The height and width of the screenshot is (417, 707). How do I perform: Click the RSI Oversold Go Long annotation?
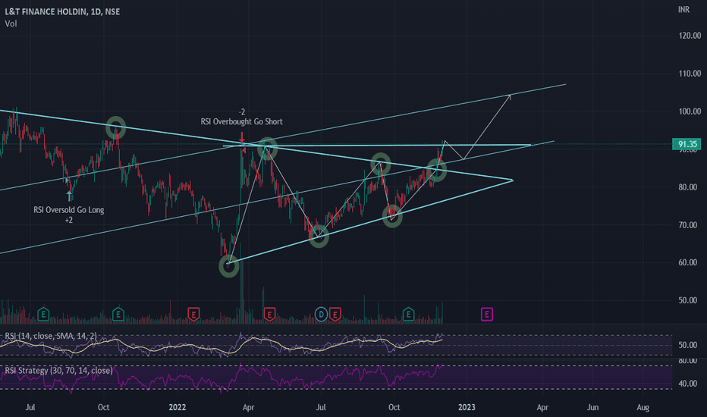point(68,209)
